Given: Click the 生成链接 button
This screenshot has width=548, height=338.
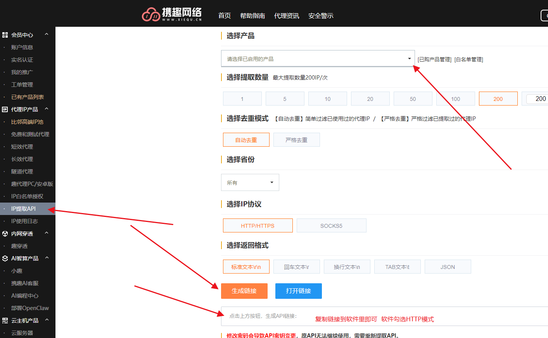Looking at the screenshot, I should 244,291.
